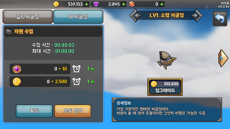Tap the plus beside the red token counter
This screenshot has width=230, height=129.
click(x=162, y=4)
